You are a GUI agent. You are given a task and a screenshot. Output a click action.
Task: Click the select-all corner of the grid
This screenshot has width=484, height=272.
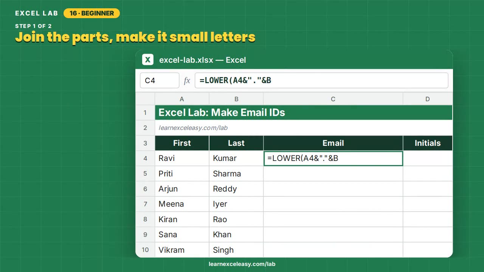pyautogui.click(x=145, y=99)
